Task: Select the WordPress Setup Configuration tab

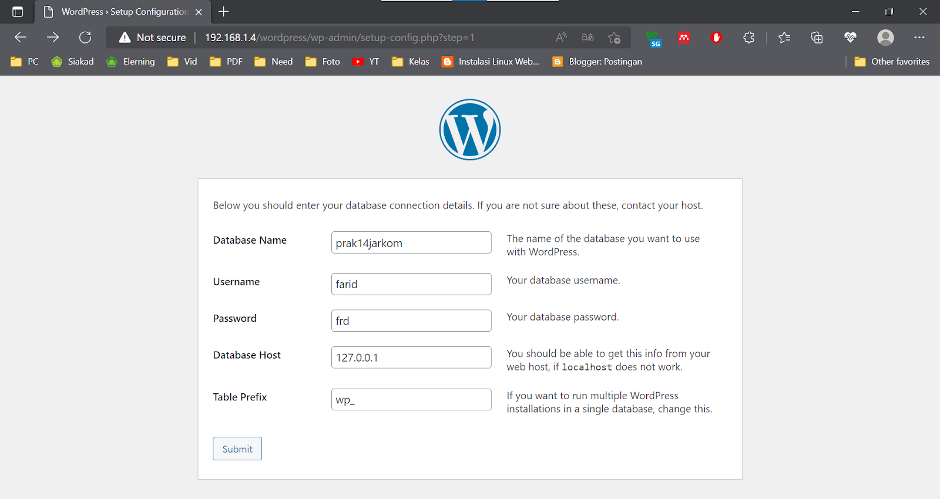Action: click(122, 12)
